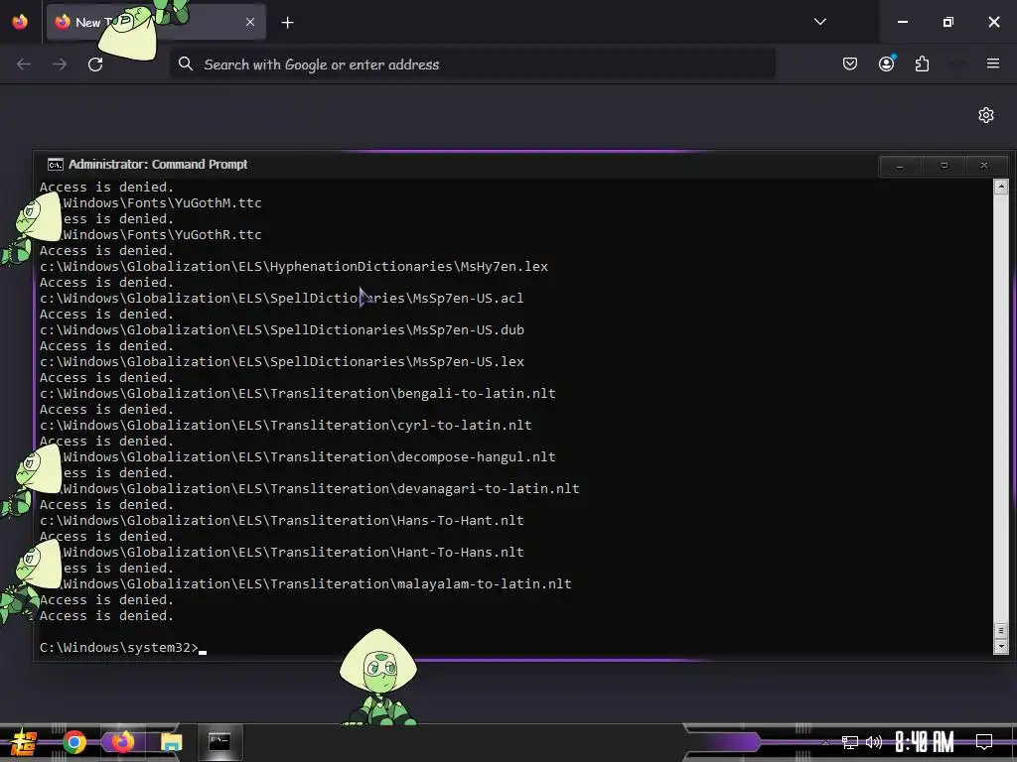Expand the list all tabs chevron
Screen dimensions: 1017x762
(819, 22)
